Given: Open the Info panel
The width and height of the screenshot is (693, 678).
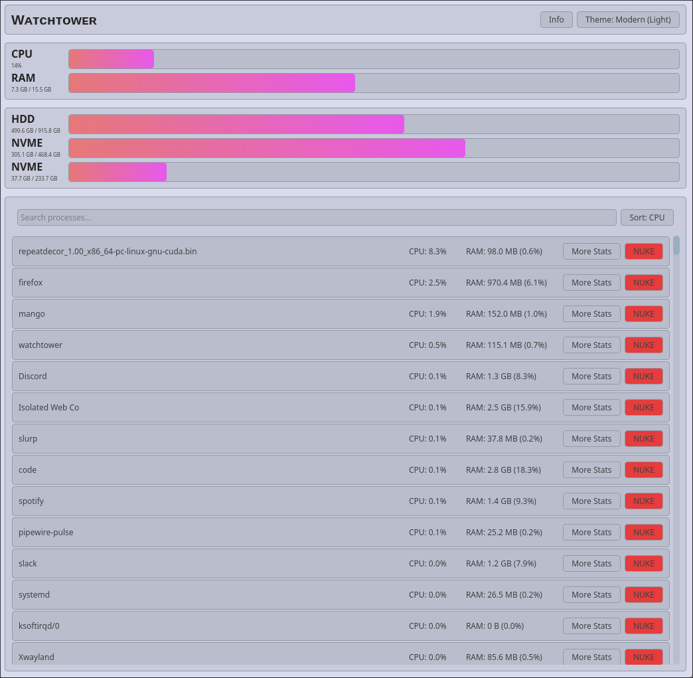Looking at the screenshot, I should click(x=556, y=20).
